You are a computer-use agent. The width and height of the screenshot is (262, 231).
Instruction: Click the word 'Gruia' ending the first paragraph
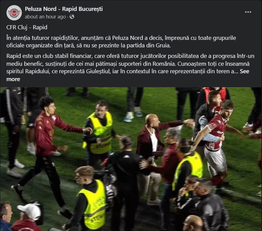click(x=163, y=45)
